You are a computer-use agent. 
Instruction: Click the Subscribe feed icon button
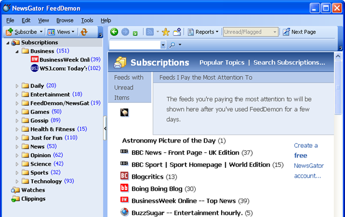pos(9,32)
